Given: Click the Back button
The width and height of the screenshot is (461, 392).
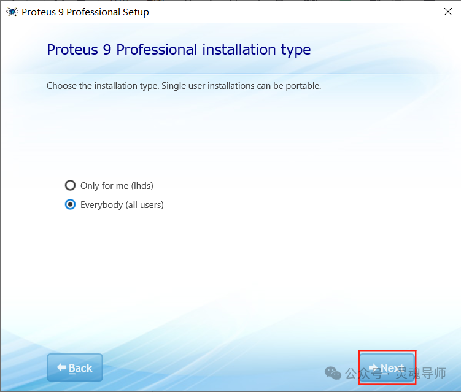Looking at the screenshot, I should point(75,367).
